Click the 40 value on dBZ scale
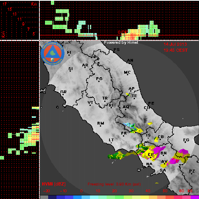Screen dimensions: 199x199 coord(148,191)
